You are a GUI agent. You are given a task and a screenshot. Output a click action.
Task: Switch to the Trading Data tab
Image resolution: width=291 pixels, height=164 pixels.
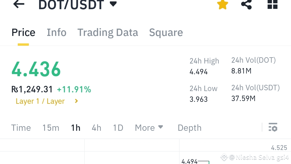point(108,33)
